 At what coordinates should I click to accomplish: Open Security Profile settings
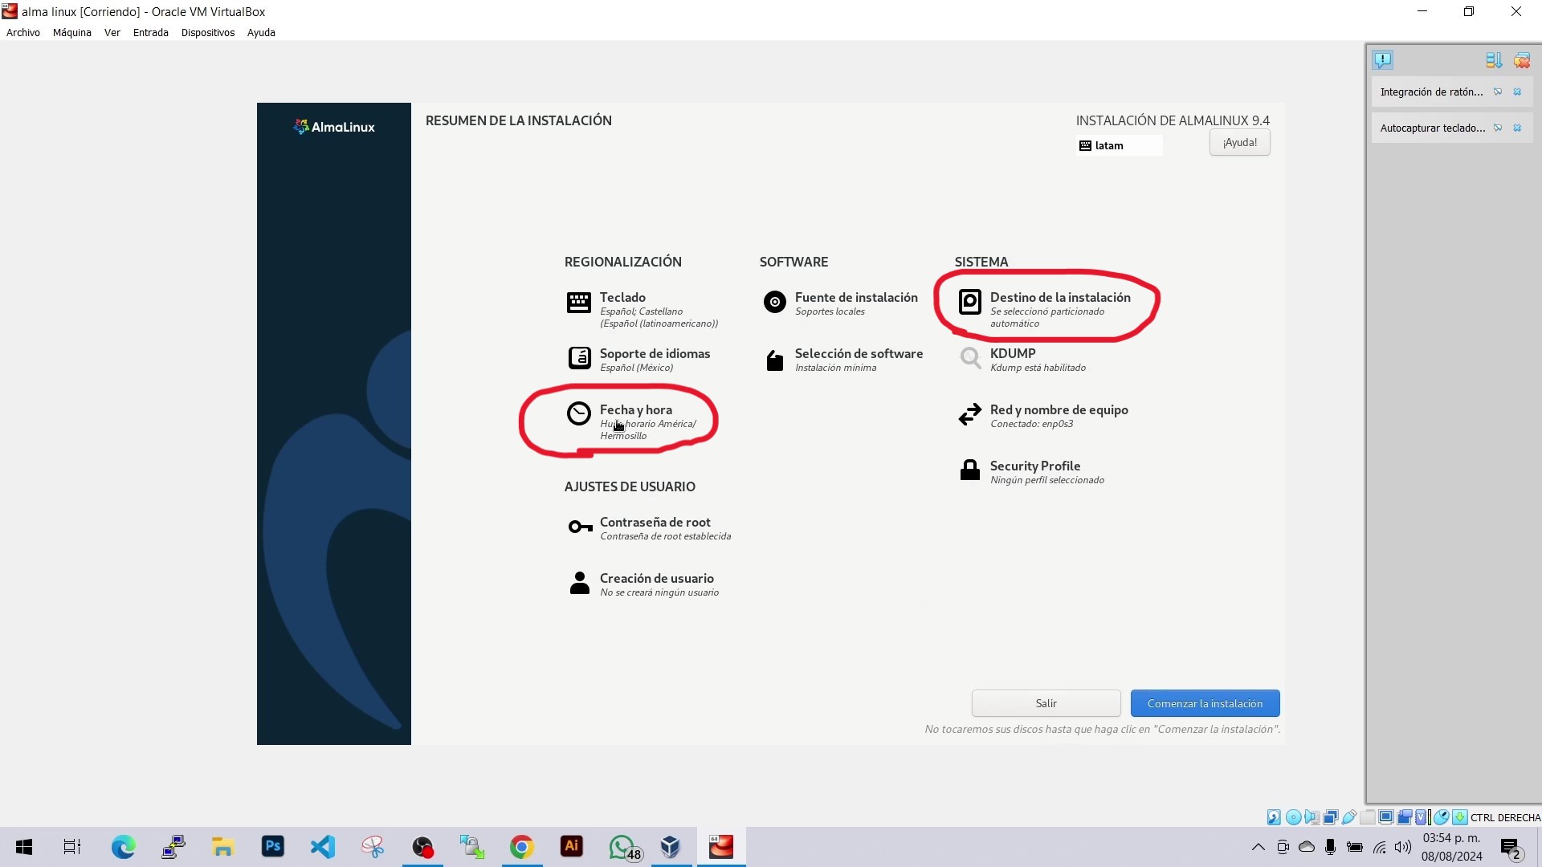click(x=1031, y=471)
